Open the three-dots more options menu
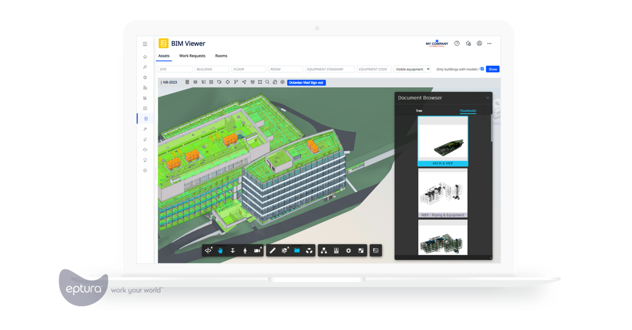 pyautogui.click(x=489, y=44)
